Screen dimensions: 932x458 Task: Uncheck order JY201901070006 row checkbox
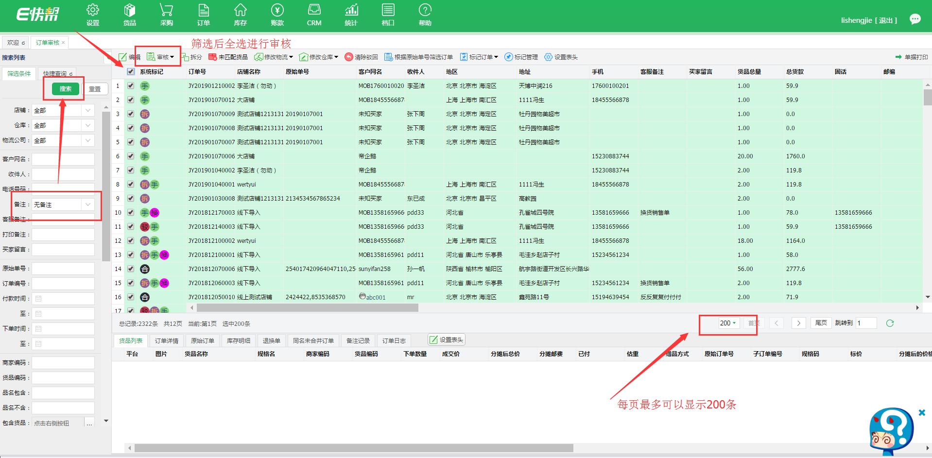[x=131, y=156]
